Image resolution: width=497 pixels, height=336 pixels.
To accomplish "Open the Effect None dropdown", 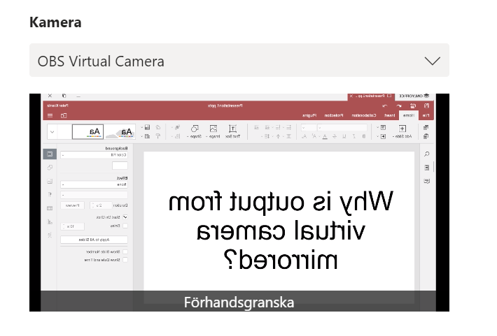I will click(94, 184).
